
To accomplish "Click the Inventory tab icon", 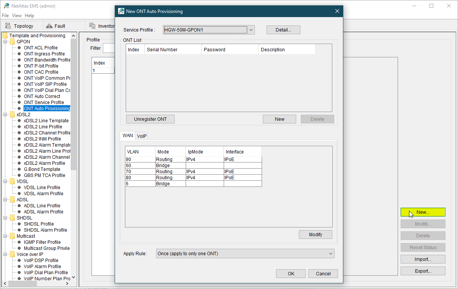I will point(92,26).
